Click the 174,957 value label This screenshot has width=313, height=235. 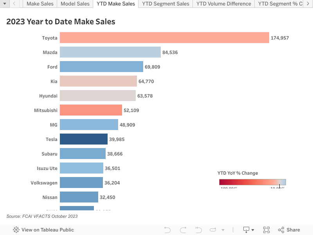(280, 38)
